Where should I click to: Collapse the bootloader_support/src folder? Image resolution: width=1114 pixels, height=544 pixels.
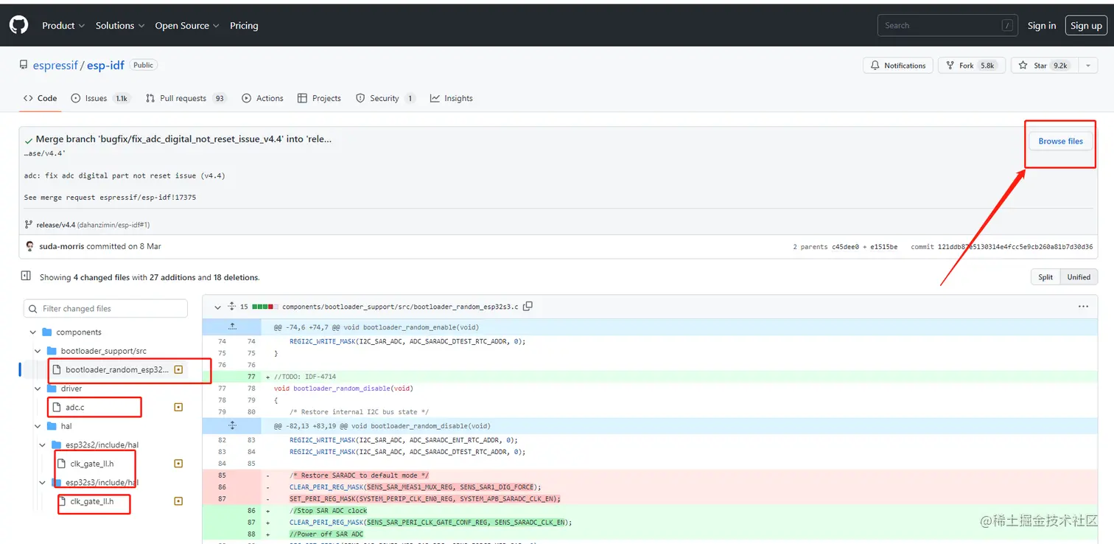click(38, 351)
